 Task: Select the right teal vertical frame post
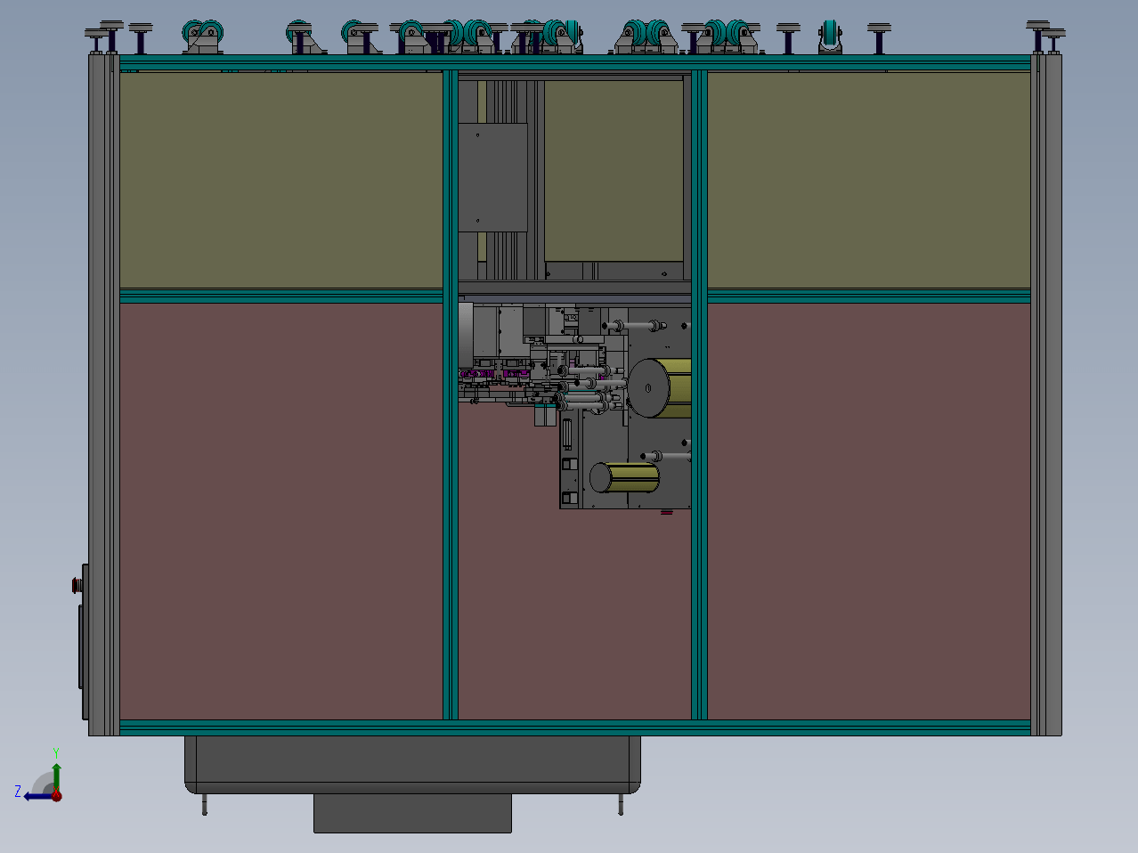(700, 394)
